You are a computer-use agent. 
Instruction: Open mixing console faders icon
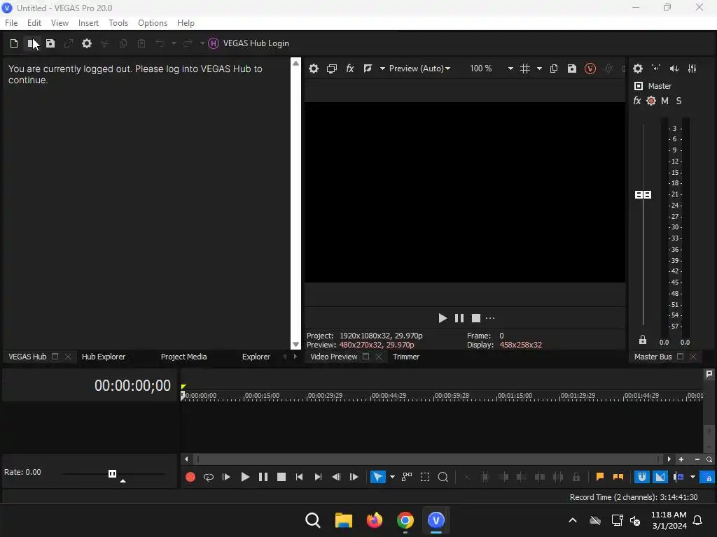point(692,69)
